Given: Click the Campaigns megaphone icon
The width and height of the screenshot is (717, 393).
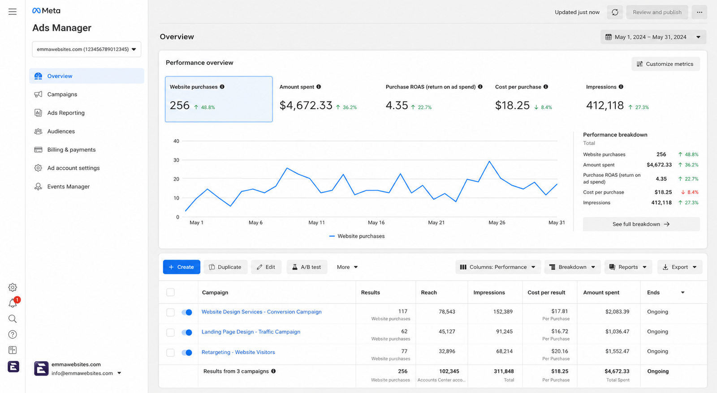Looking at the screenshot, I should 38,94.
